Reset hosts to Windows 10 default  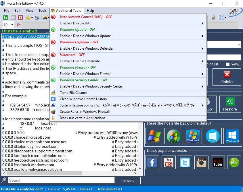pos(232,136)
